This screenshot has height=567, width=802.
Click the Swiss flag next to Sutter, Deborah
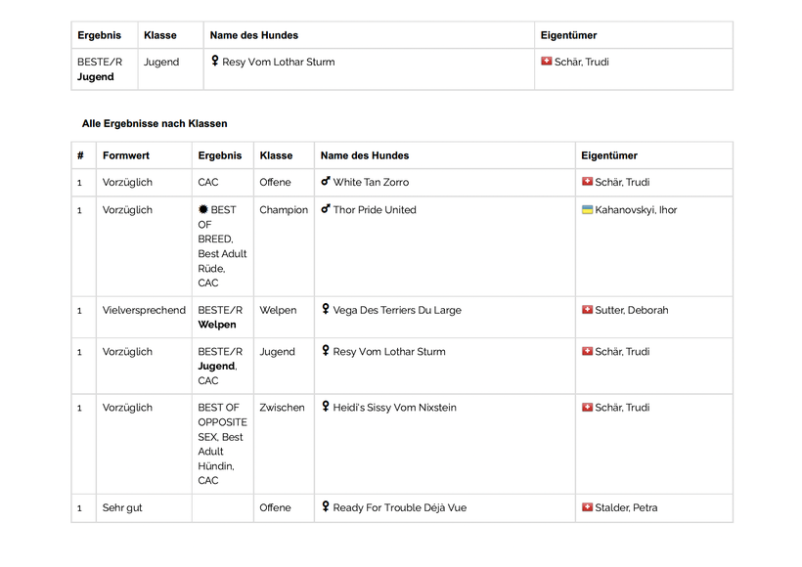pos(587,310)
